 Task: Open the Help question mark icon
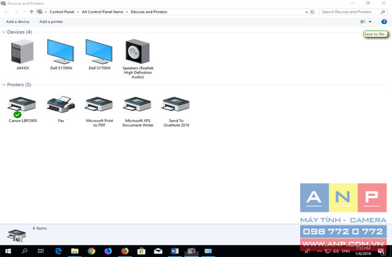384,22
